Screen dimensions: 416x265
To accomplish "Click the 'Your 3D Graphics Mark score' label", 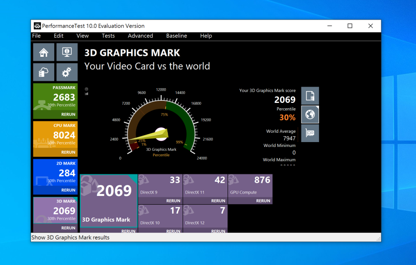I will pyautogui.click(x=267, y=91).
